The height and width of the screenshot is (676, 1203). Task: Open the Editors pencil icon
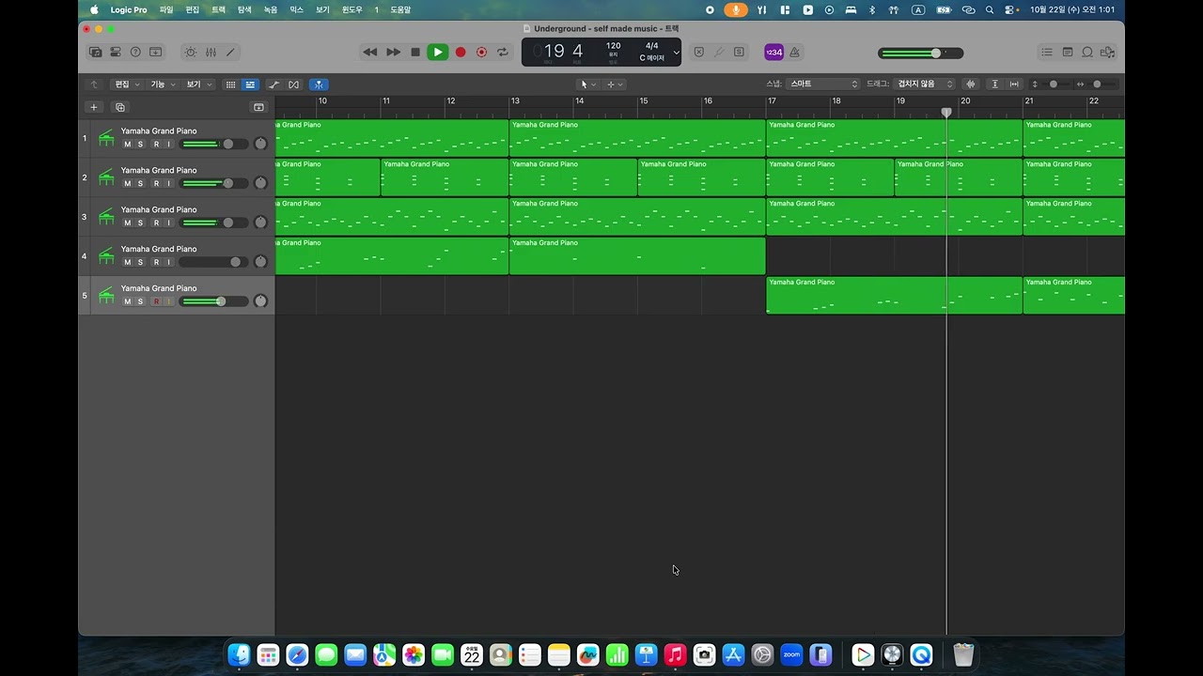click(230, 53)
